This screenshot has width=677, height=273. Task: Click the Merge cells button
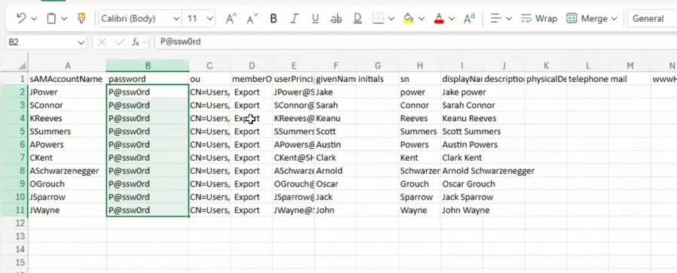(x=587, y=19)
